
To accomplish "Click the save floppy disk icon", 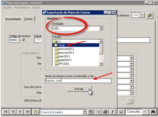I will pos(121,112).
